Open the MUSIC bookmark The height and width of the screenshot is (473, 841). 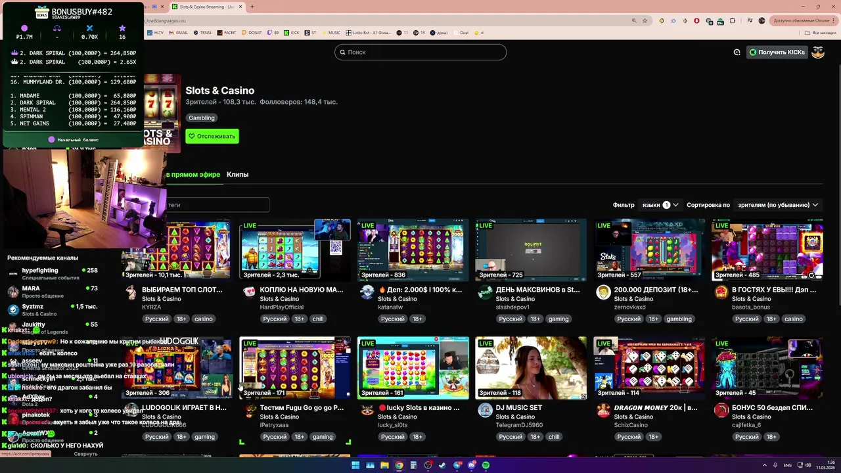click(330, 32)
